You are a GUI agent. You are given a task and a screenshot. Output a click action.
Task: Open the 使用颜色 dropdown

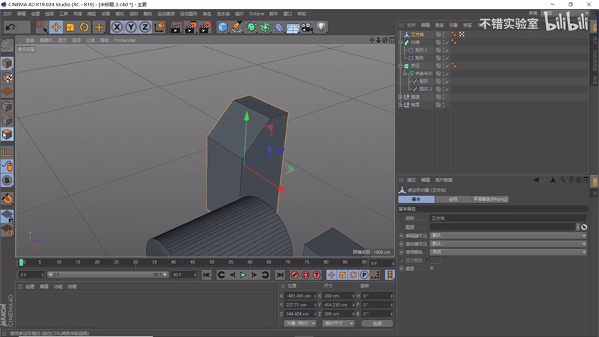pos(508,252)
